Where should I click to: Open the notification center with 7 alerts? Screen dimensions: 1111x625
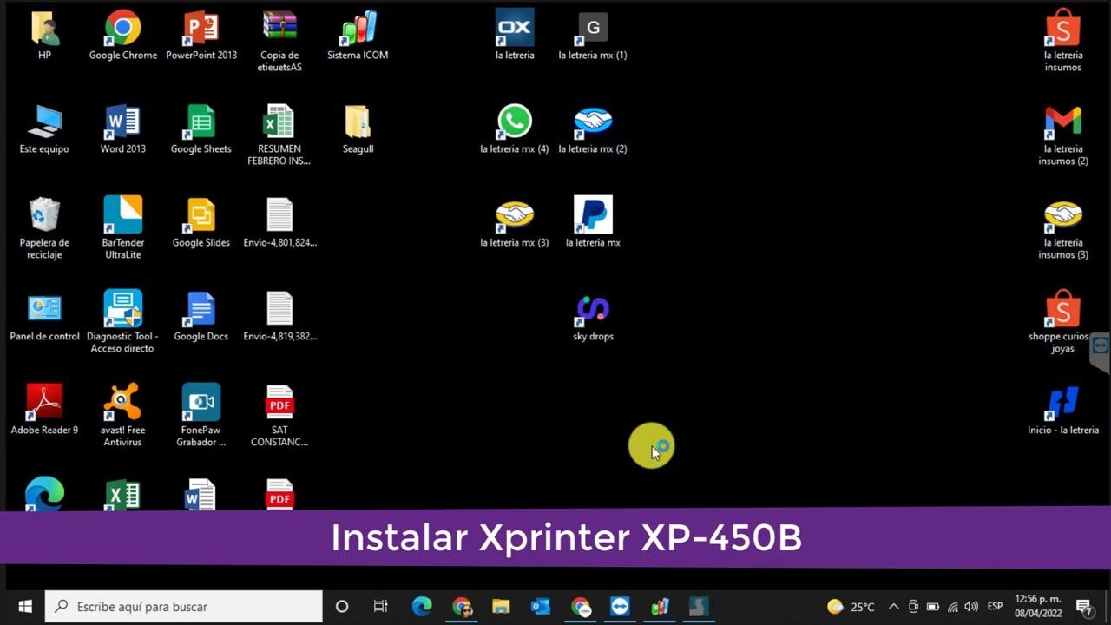coord(1084,607)
